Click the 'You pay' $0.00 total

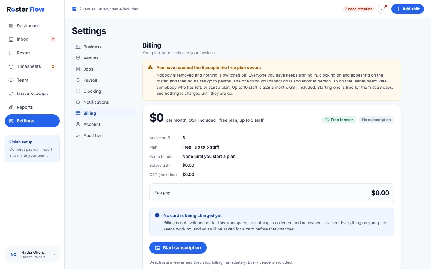(x=380, y=193)
